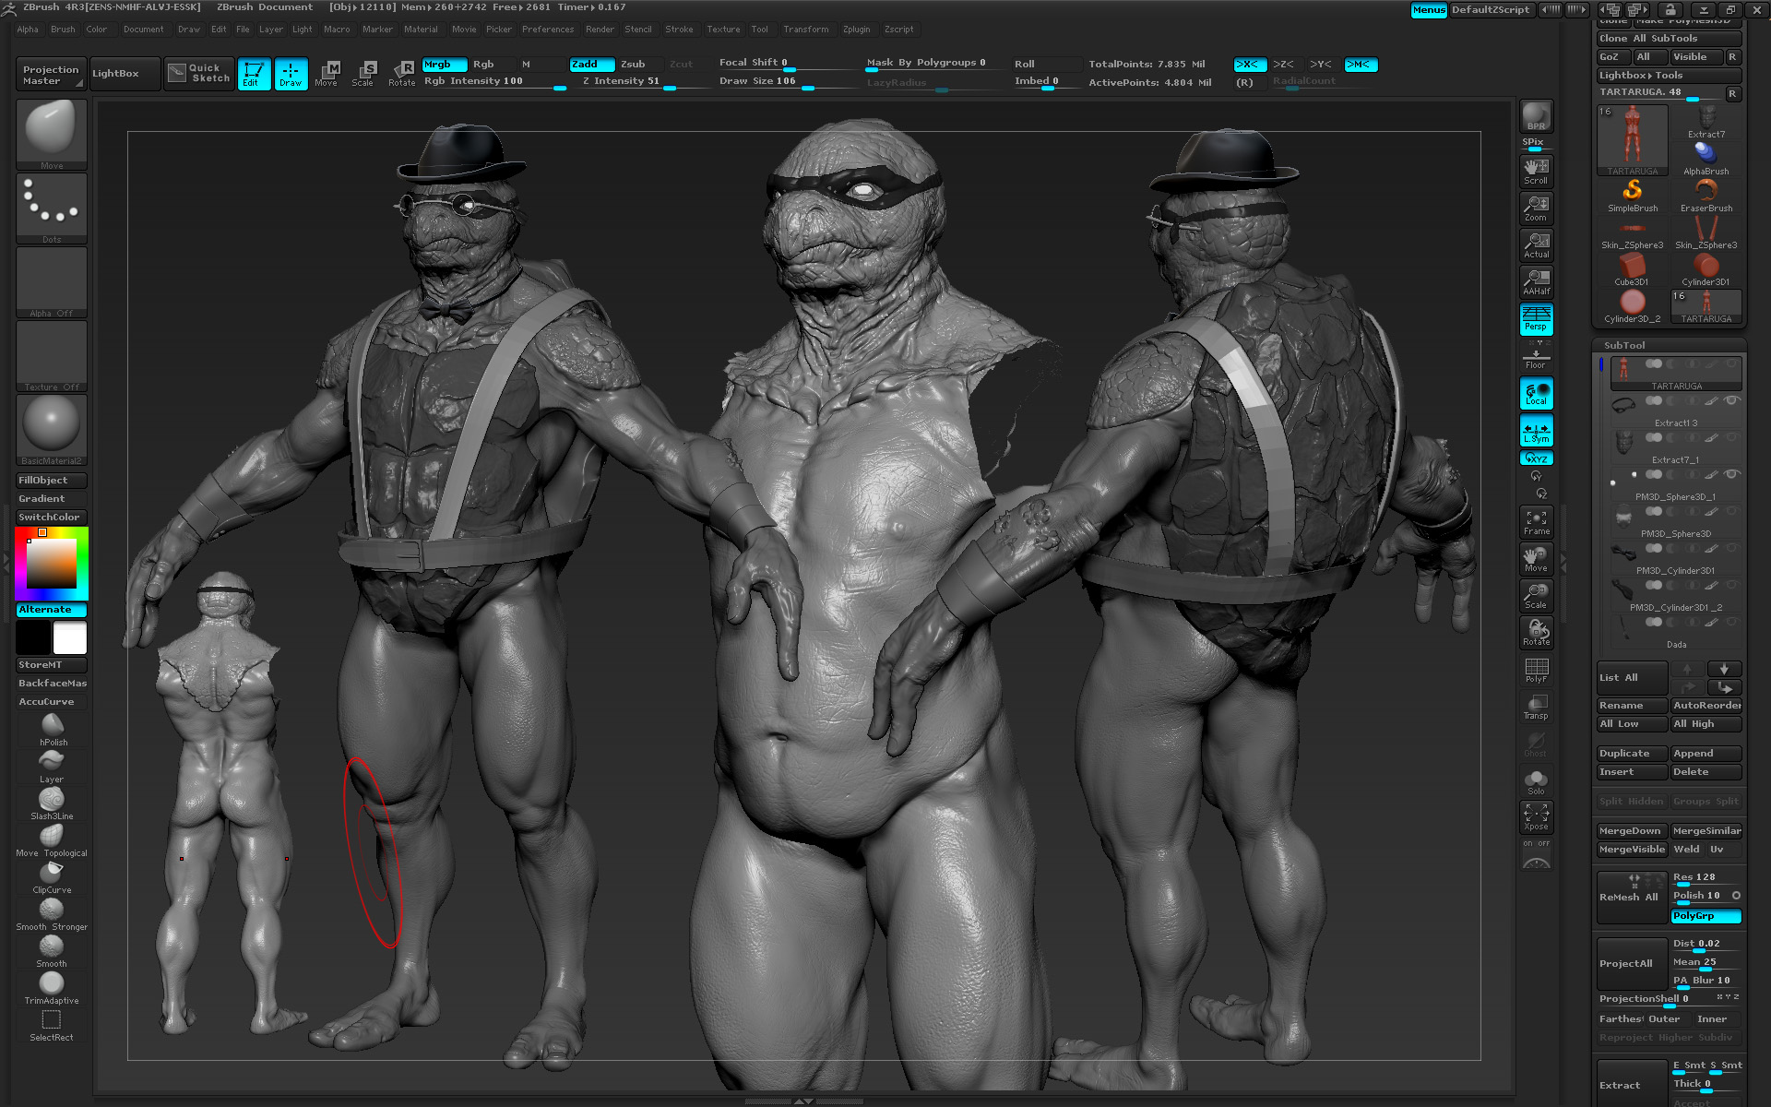Toggle L.Sym local symmetry

(x=1536, y=430)
